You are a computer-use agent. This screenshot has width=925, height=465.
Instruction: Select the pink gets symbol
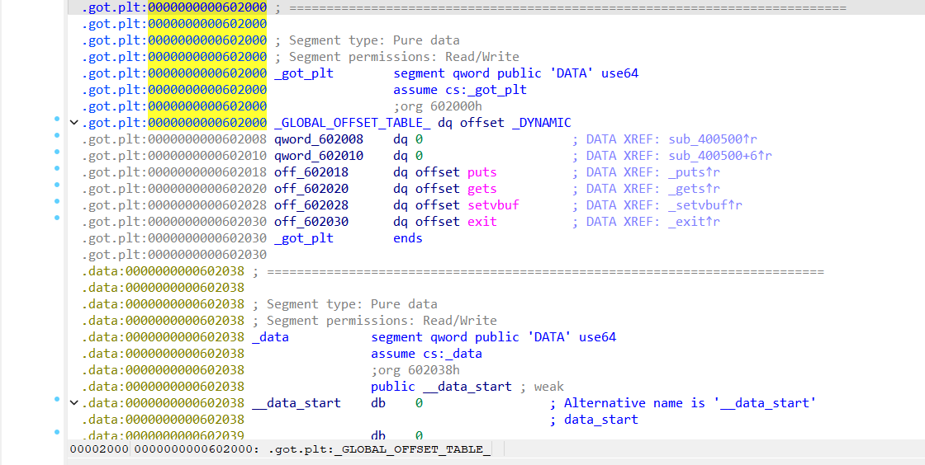tap(481, 189)
